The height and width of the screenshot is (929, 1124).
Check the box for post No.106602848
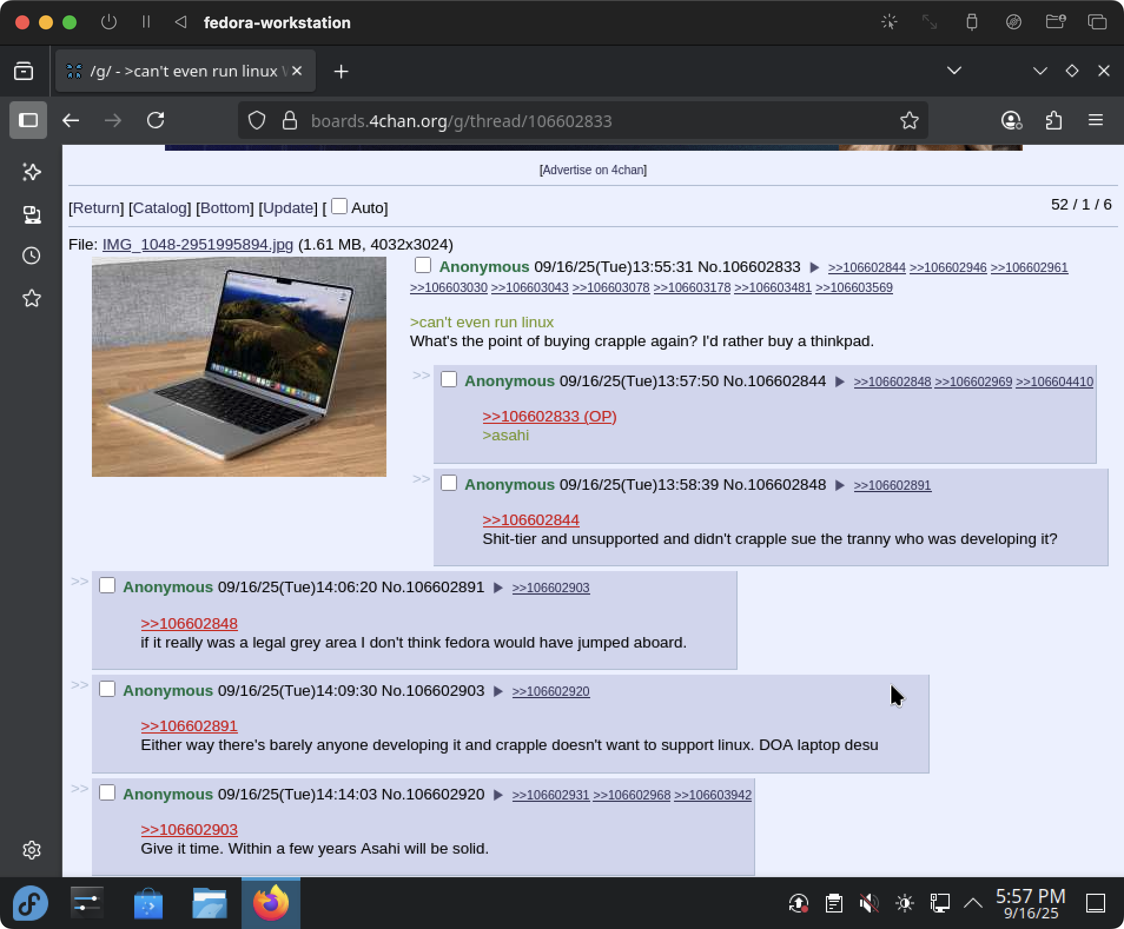pos(449,483)
